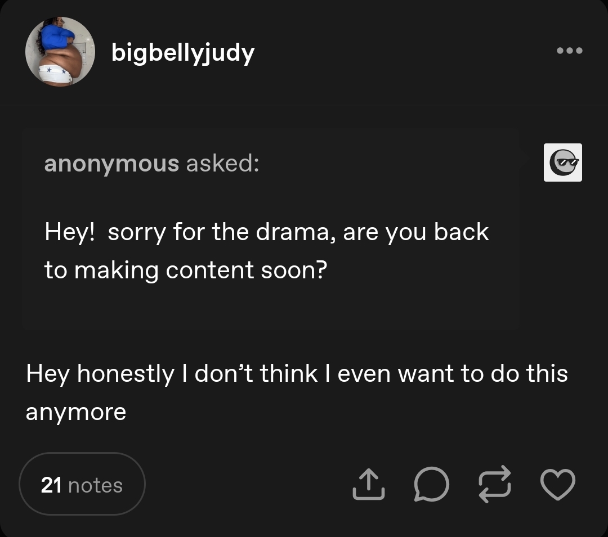The height and width of the screenshot is (537, 608).
Task: Click the number 21 in notes count
Action: pyautogui.click(x=51, y=485)
